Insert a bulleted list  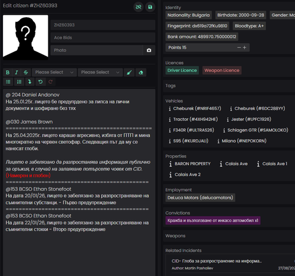(8, 82)
